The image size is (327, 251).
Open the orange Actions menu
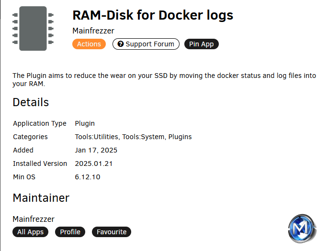click(89, 44)
